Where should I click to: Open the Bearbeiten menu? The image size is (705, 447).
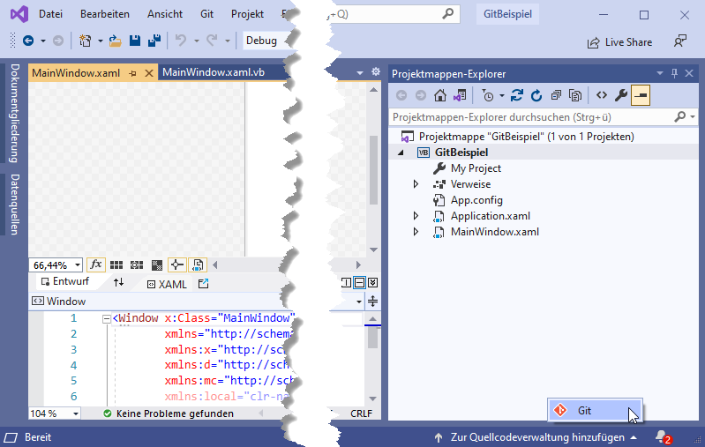point(104,14)
